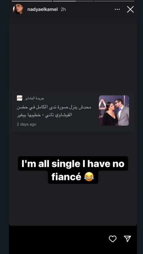The height and width of the screenshot is (254, 143).
Task: Share the story via paper plane icon
Action: 127,239
